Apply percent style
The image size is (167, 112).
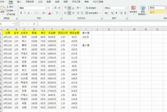pos(112,13)
